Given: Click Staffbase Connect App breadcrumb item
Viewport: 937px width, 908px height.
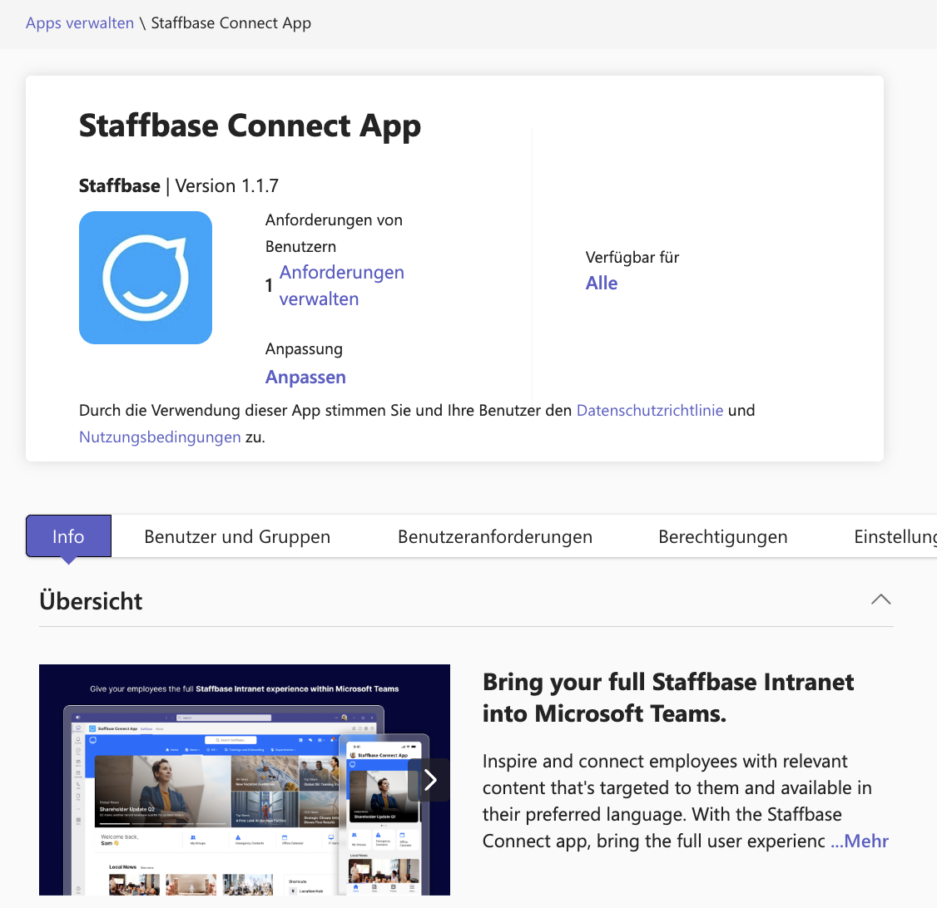Looking at the screenshot, I should 231,22.
